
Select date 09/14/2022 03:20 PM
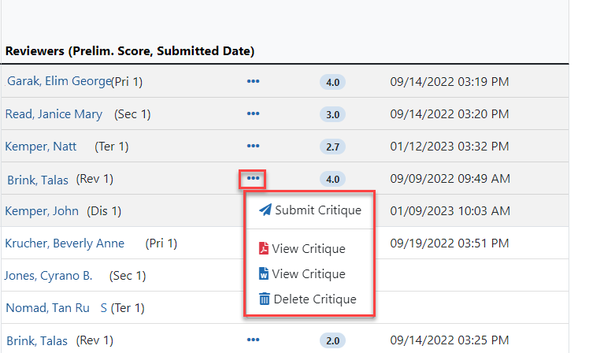(x=450, y=114)
